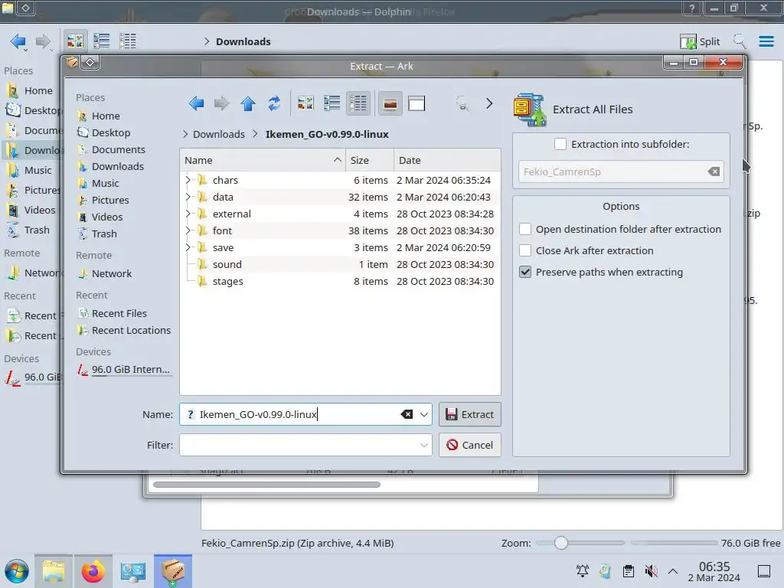Adjust the Dolphin Zoom slider handle
This screenshot has width=784, height=588.
tap(561, 543)
